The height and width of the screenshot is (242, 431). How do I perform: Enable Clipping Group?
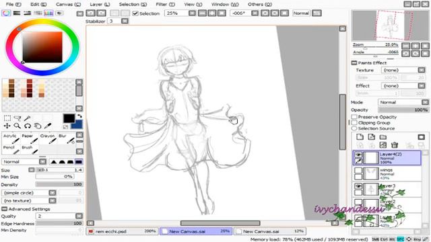click(x=354, y=122)
